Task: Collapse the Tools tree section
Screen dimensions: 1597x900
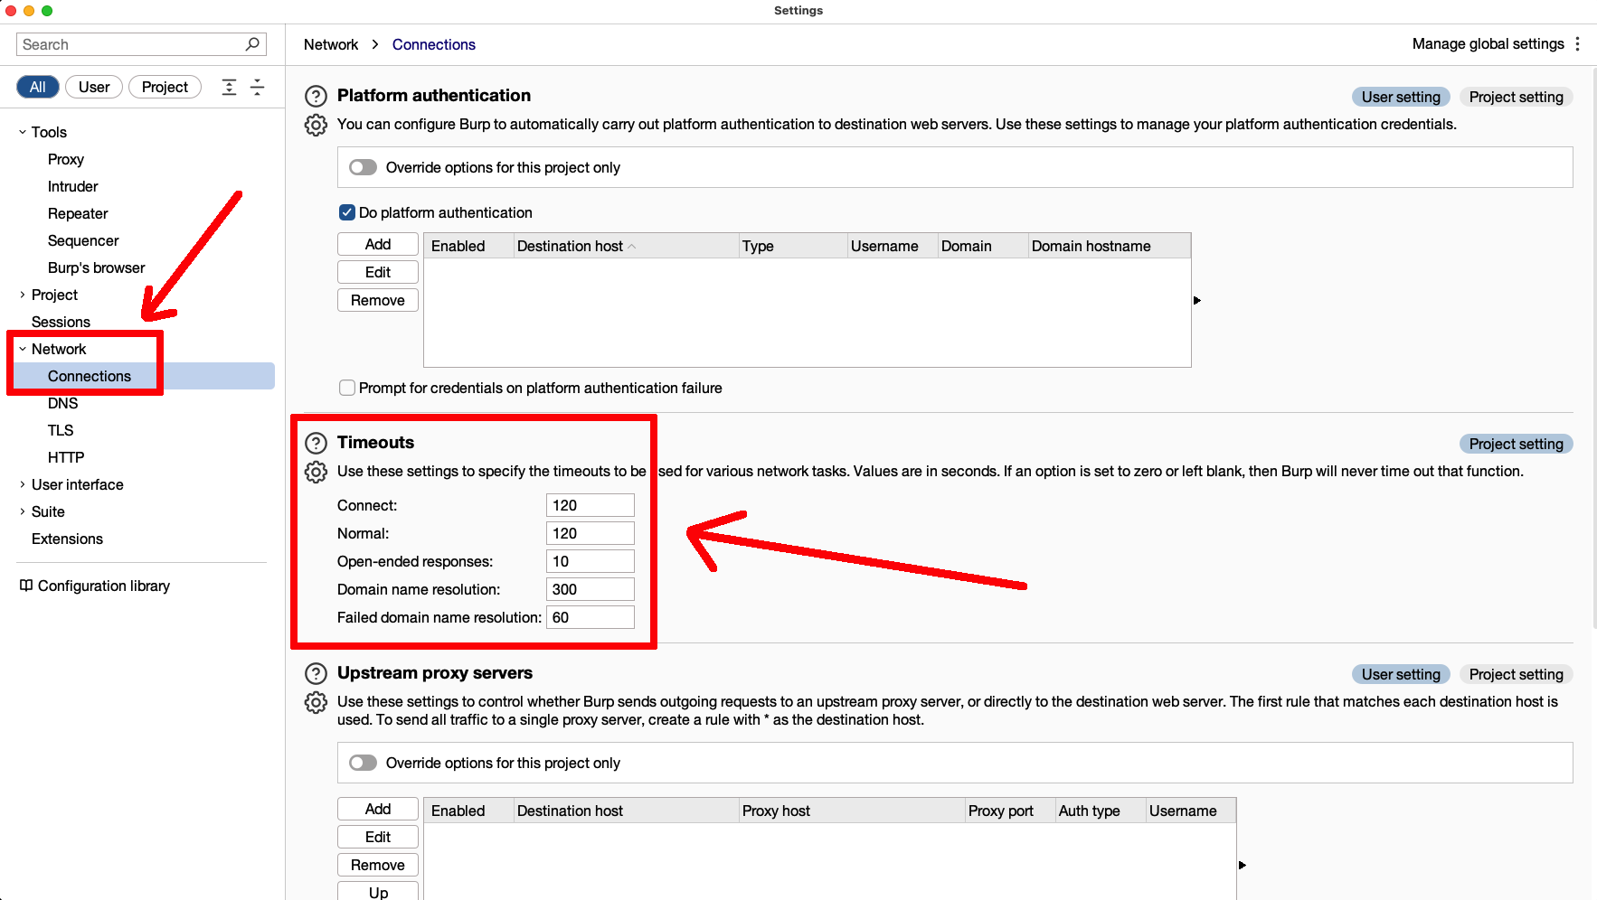Action: coord(23,132)
